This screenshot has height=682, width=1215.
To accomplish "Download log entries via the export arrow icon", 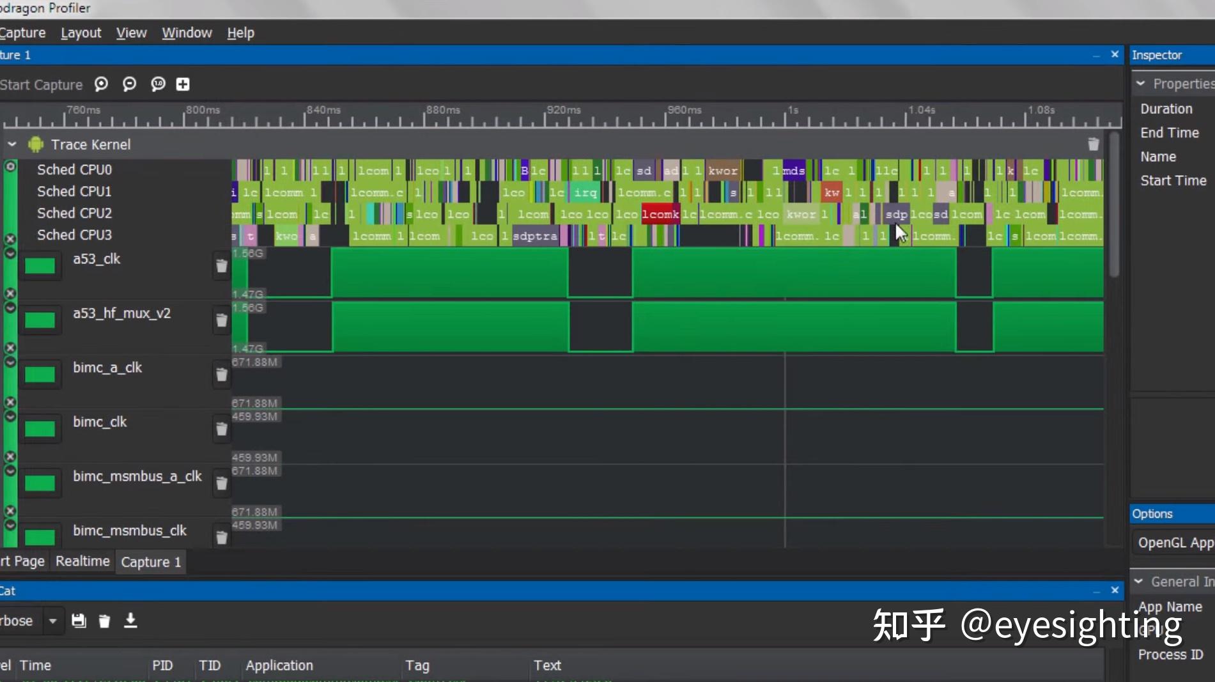I will 130,620.
